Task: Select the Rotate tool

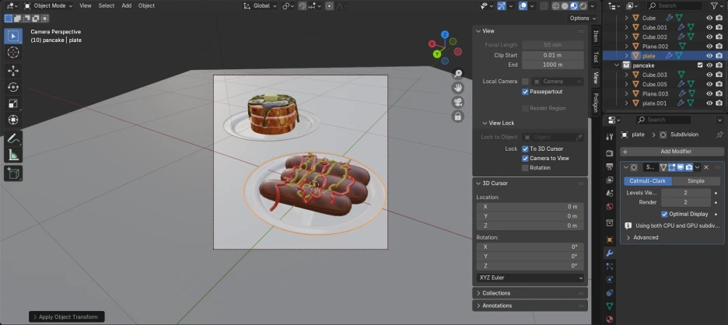Action: [13, 87]
